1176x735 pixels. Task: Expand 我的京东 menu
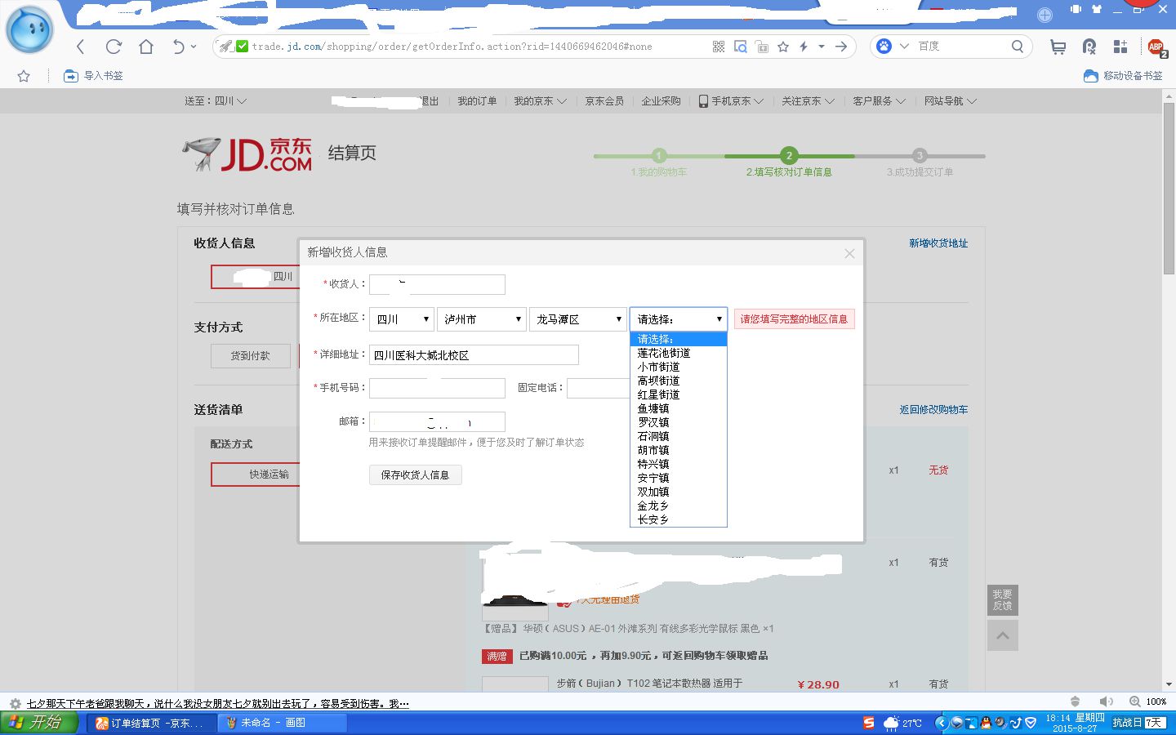click(x=540, y=101)
